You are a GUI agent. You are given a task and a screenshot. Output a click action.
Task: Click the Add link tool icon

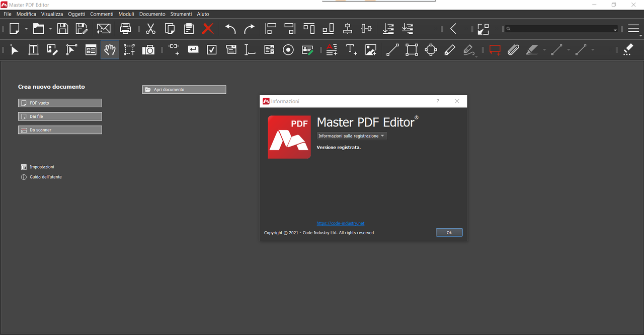click(x=174, y=50)
